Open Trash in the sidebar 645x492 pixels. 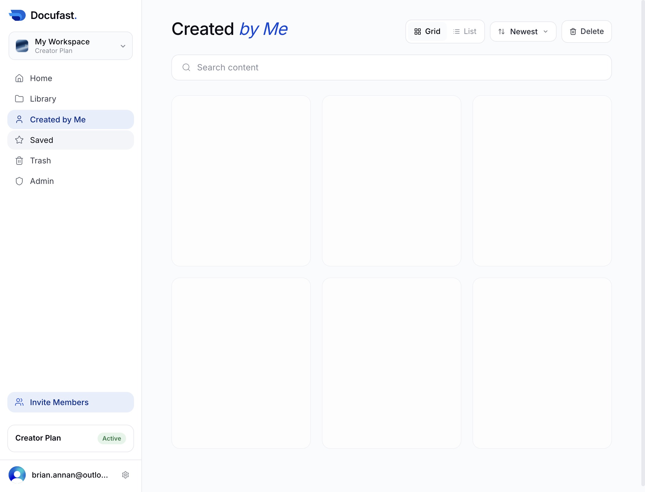pos(71,160)
